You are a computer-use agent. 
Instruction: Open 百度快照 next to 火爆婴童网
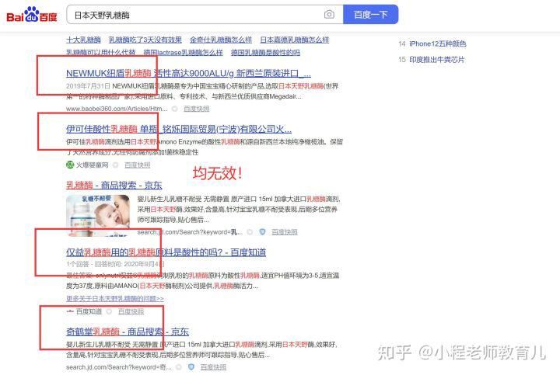pyautogui.click(x=138, y=165)
